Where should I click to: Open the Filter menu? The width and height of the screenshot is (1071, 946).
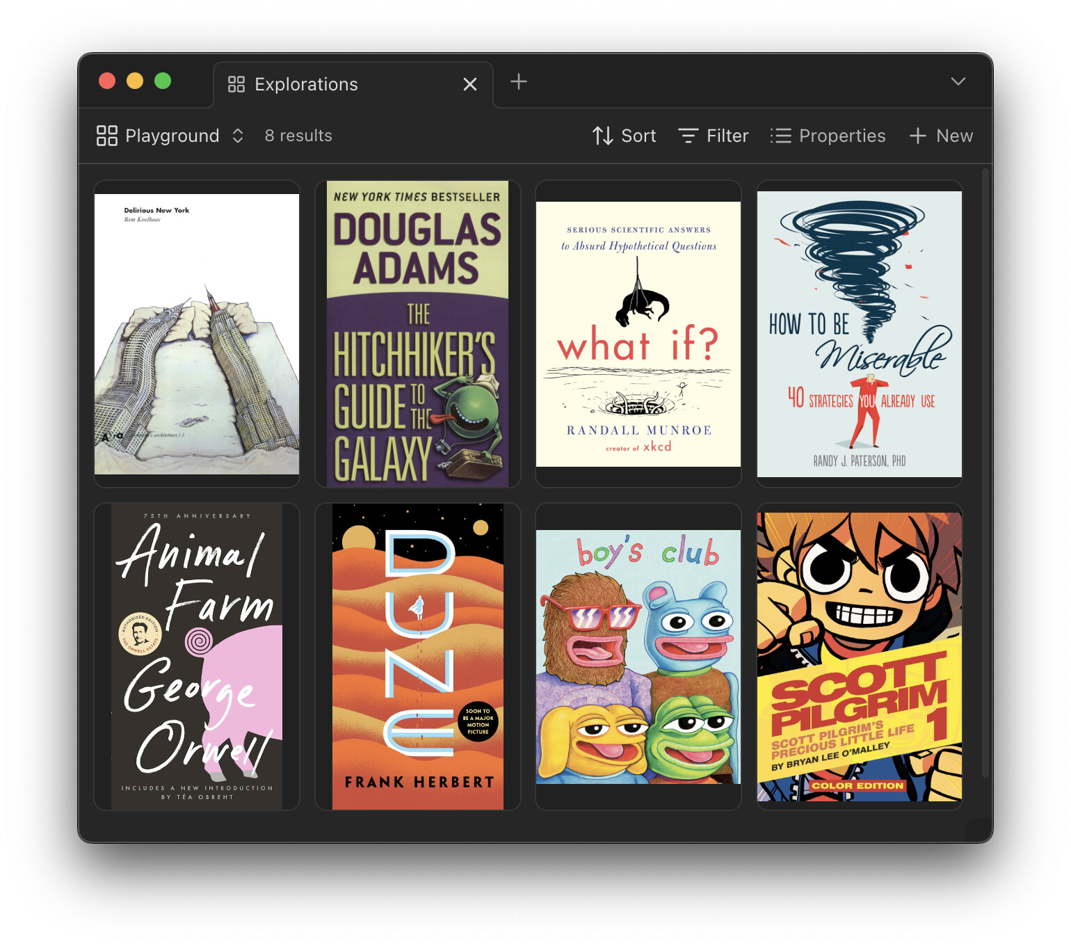point(713,136)
